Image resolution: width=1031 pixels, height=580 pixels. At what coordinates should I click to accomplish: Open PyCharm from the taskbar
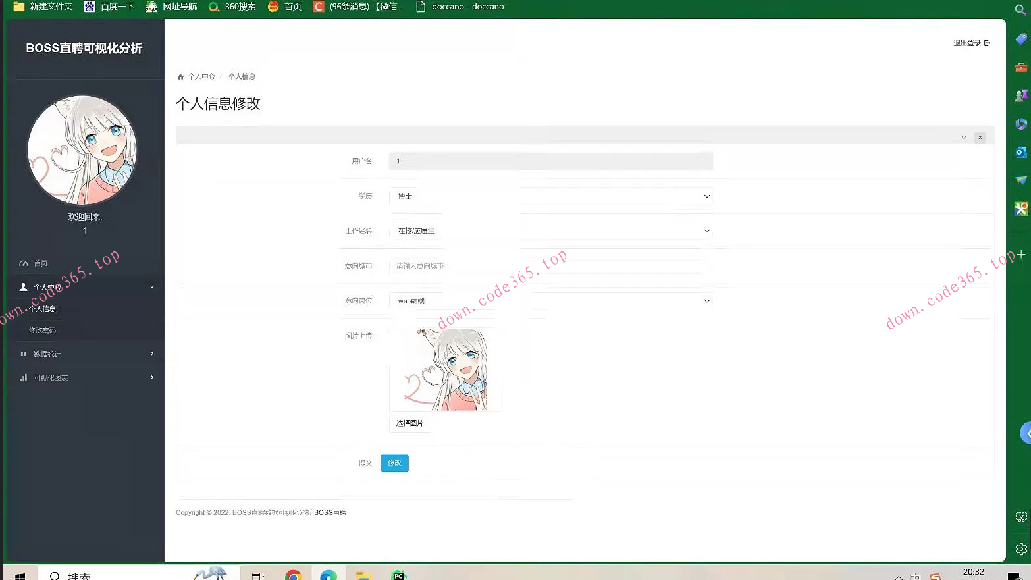398,573
